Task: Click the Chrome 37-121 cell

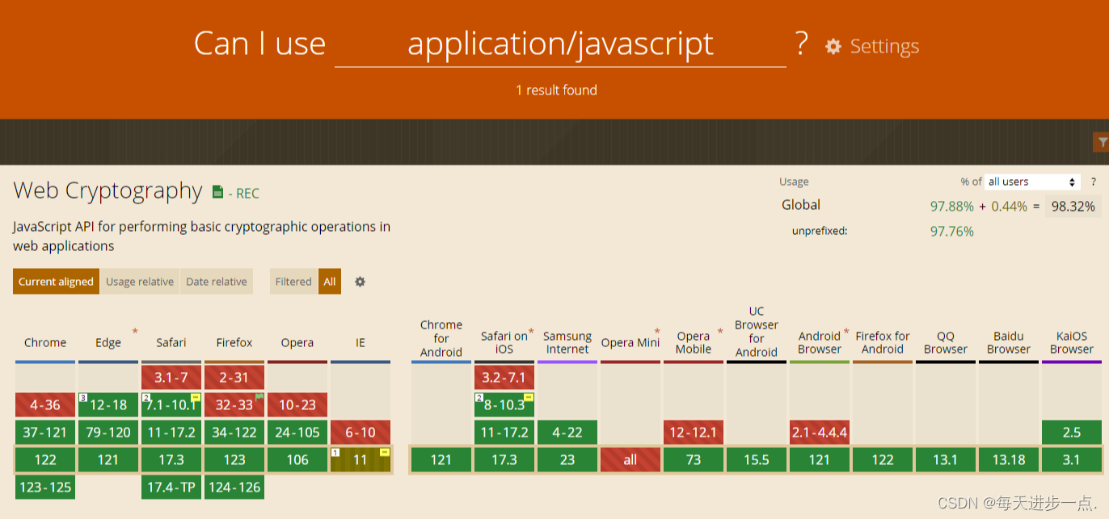Action: tap(45, 432)
